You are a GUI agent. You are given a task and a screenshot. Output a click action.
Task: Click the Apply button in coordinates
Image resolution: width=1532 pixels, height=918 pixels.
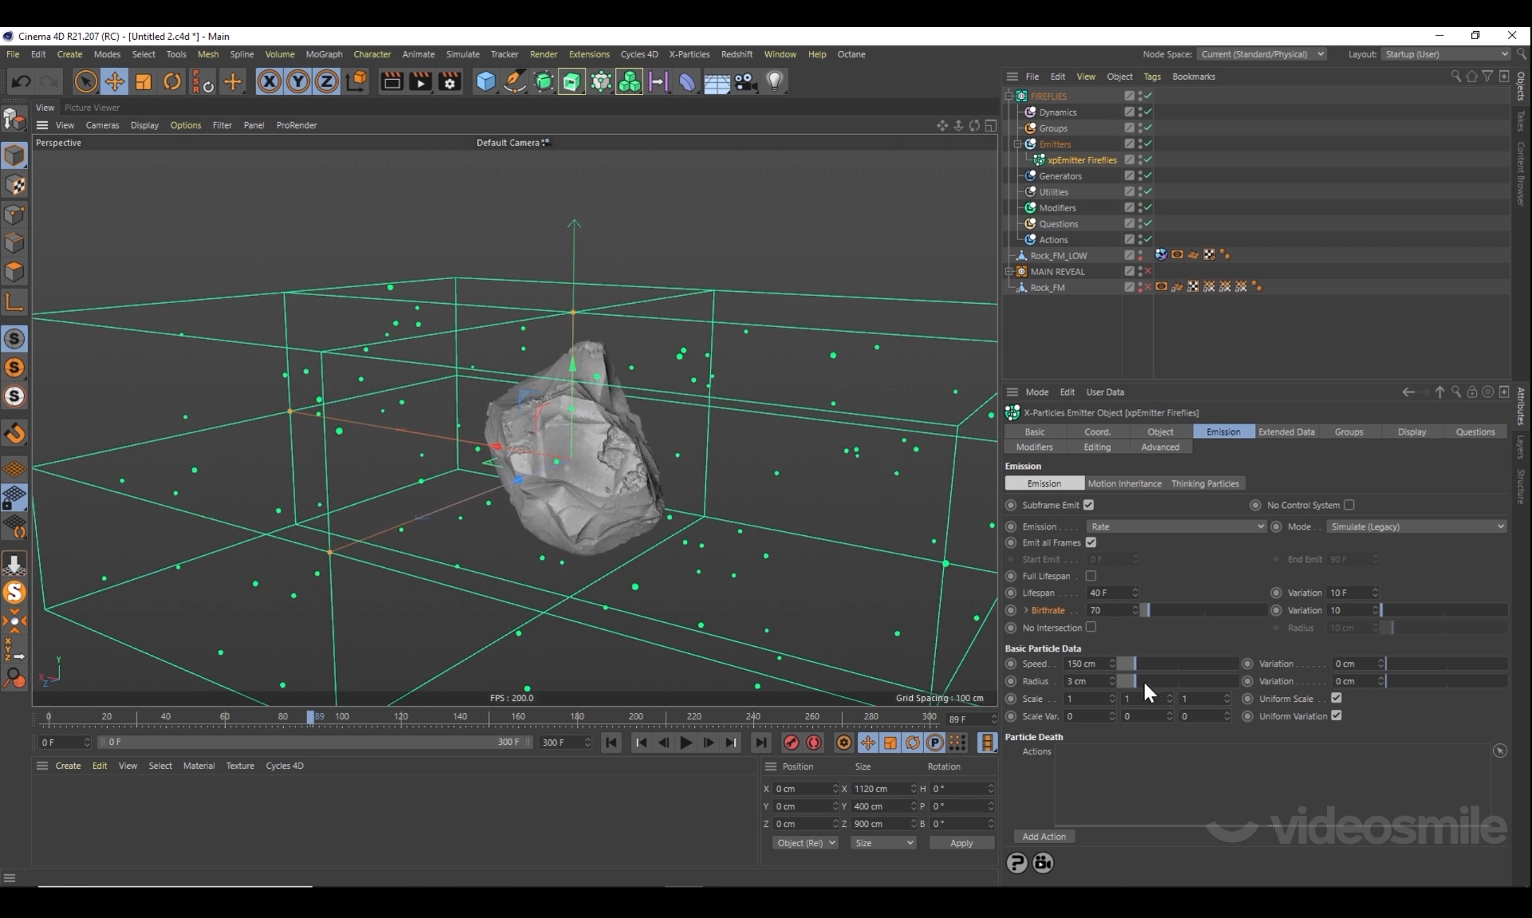tap(961, 843)
